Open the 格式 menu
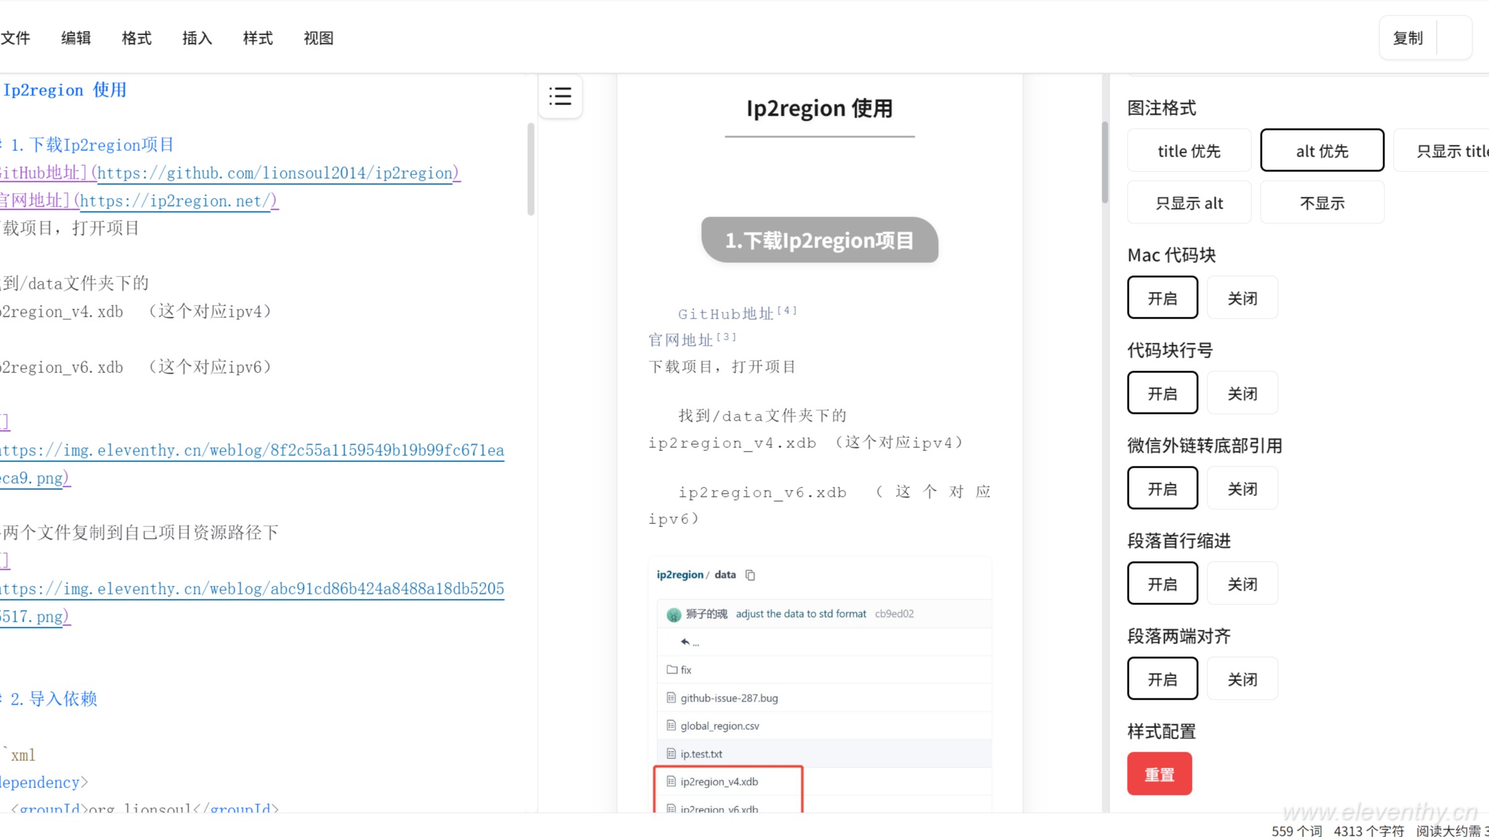This screenshot has height=837, width=1489. pos(137,38)
